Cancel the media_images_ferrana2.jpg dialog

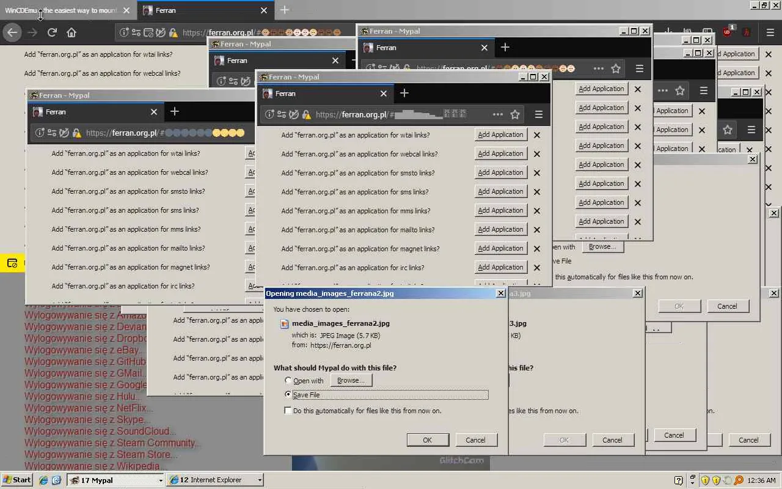click(x=475, y=440)
